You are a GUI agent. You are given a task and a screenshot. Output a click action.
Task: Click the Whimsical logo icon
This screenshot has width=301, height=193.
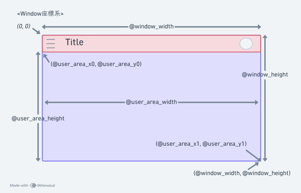33,185
